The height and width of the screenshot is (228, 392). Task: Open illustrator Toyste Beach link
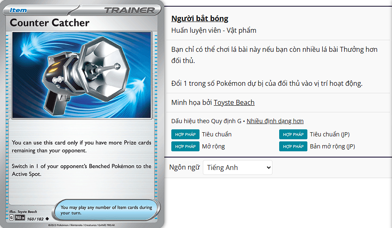click(234, 102)
